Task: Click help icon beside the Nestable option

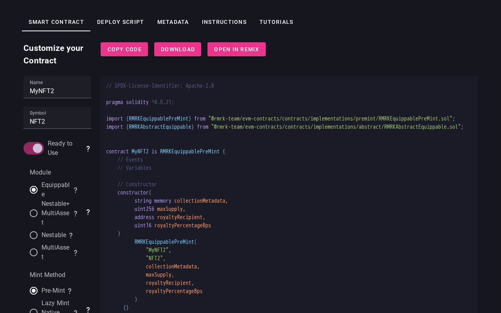Action: point(71,236)
